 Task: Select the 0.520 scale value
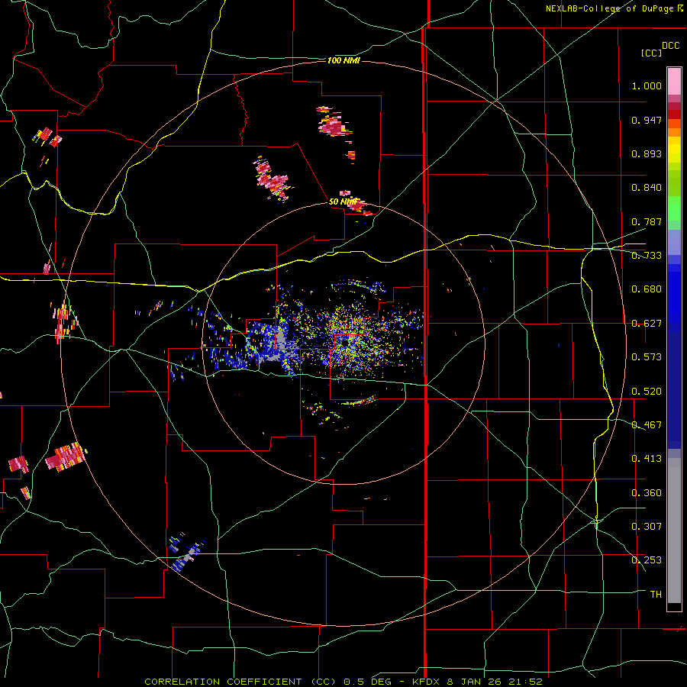(x=647, y=392)
